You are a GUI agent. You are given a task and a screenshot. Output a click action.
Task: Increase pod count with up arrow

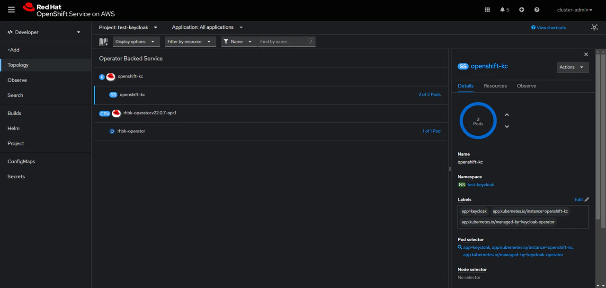(x=507, y=115)
